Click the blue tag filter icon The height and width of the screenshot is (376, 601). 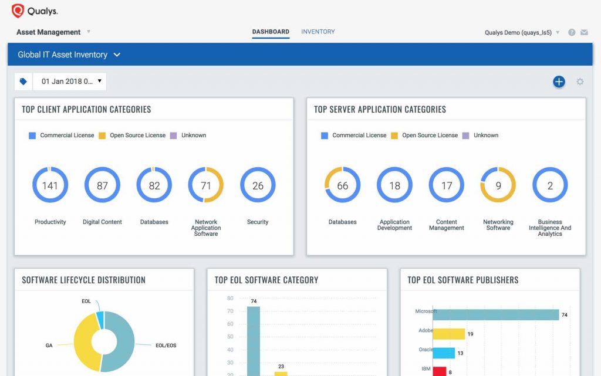coord(23,82)
